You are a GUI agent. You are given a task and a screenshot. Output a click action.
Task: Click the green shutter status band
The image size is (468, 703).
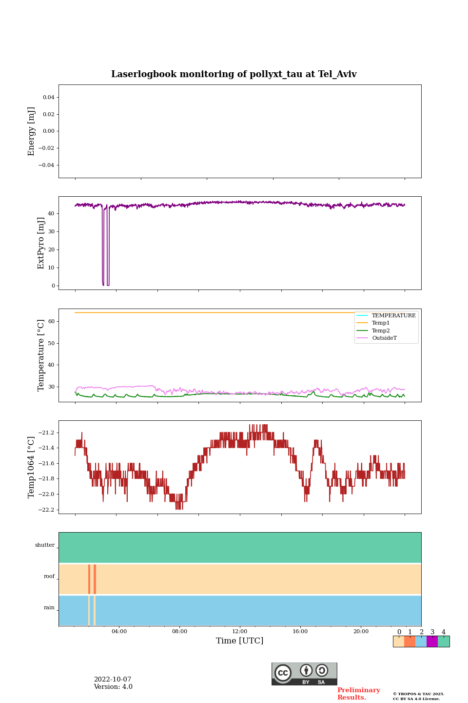tap(240, 548)
